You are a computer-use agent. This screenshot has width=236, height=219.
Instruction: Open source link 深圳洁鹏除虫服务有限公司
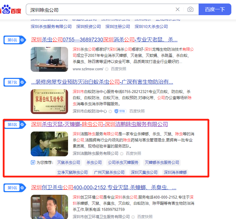[x=96, y=153]
